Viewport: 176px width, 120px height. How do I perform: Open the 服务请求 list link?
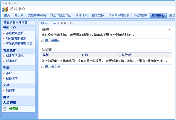12,78
